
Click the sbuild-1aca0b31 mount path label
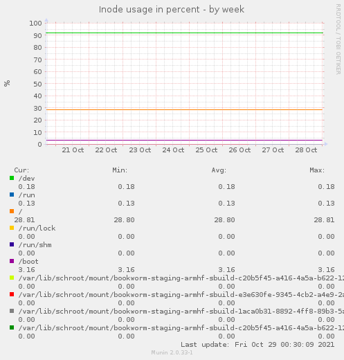pyautogui.click(x=181, y=312)
